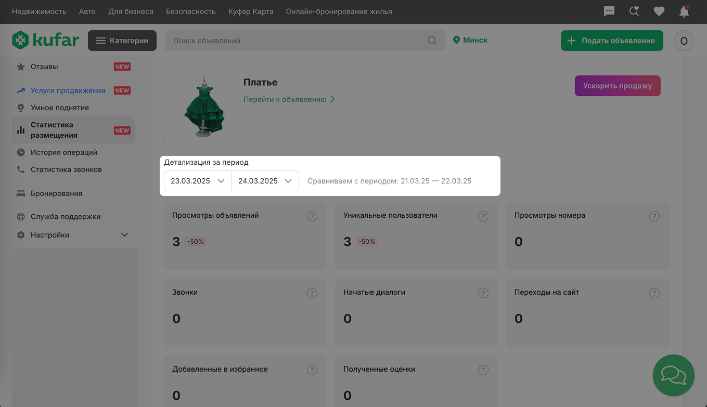Open Статистика размещения sidebar item
Viewport: 707px width, 407px height.
pyautogui.click(x=73, y=130)
